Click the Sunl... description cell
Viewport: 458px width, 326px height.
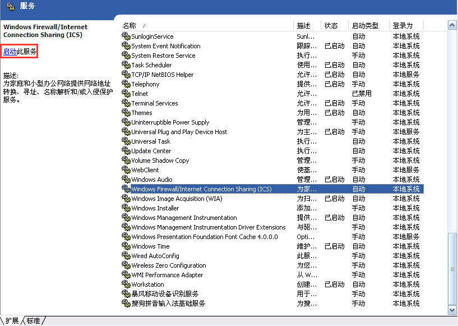point(306,36)
